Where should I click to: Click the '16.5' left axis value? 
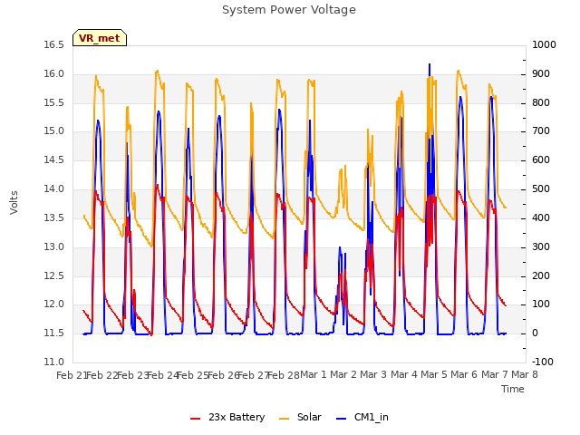54,44
